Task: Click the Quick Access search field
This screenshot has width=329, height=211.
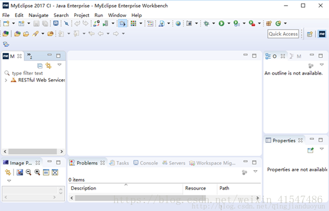Action: pos(283,34)
